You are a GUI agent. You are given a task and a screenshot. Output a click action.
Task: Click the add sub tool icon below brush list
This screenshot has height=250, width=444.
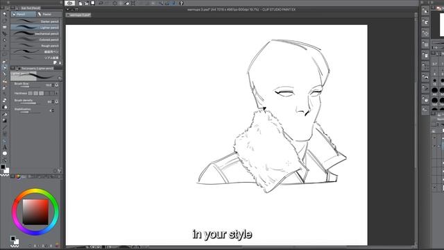click(55, 62)
